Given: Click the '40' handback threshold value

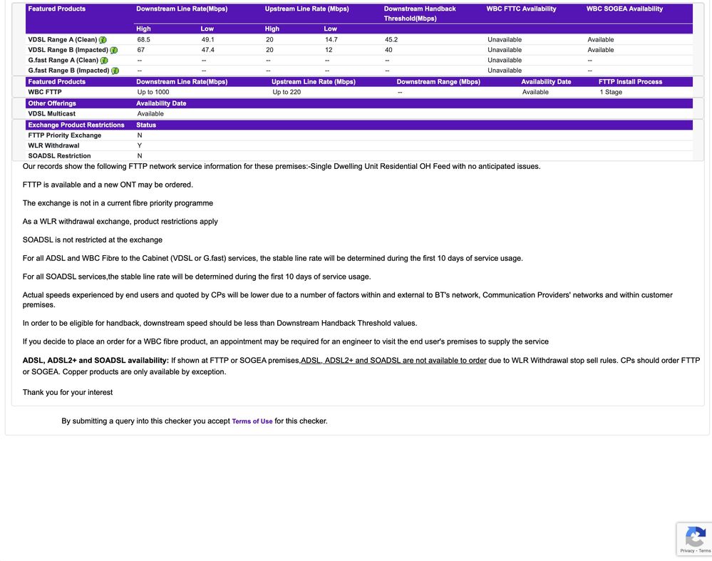Looking at the screenshot, I should [x=388, y=50].
